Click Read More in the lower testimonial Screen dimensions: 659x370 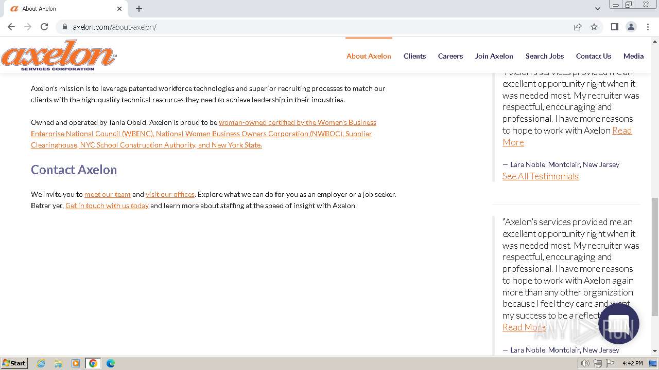(524, 327)
